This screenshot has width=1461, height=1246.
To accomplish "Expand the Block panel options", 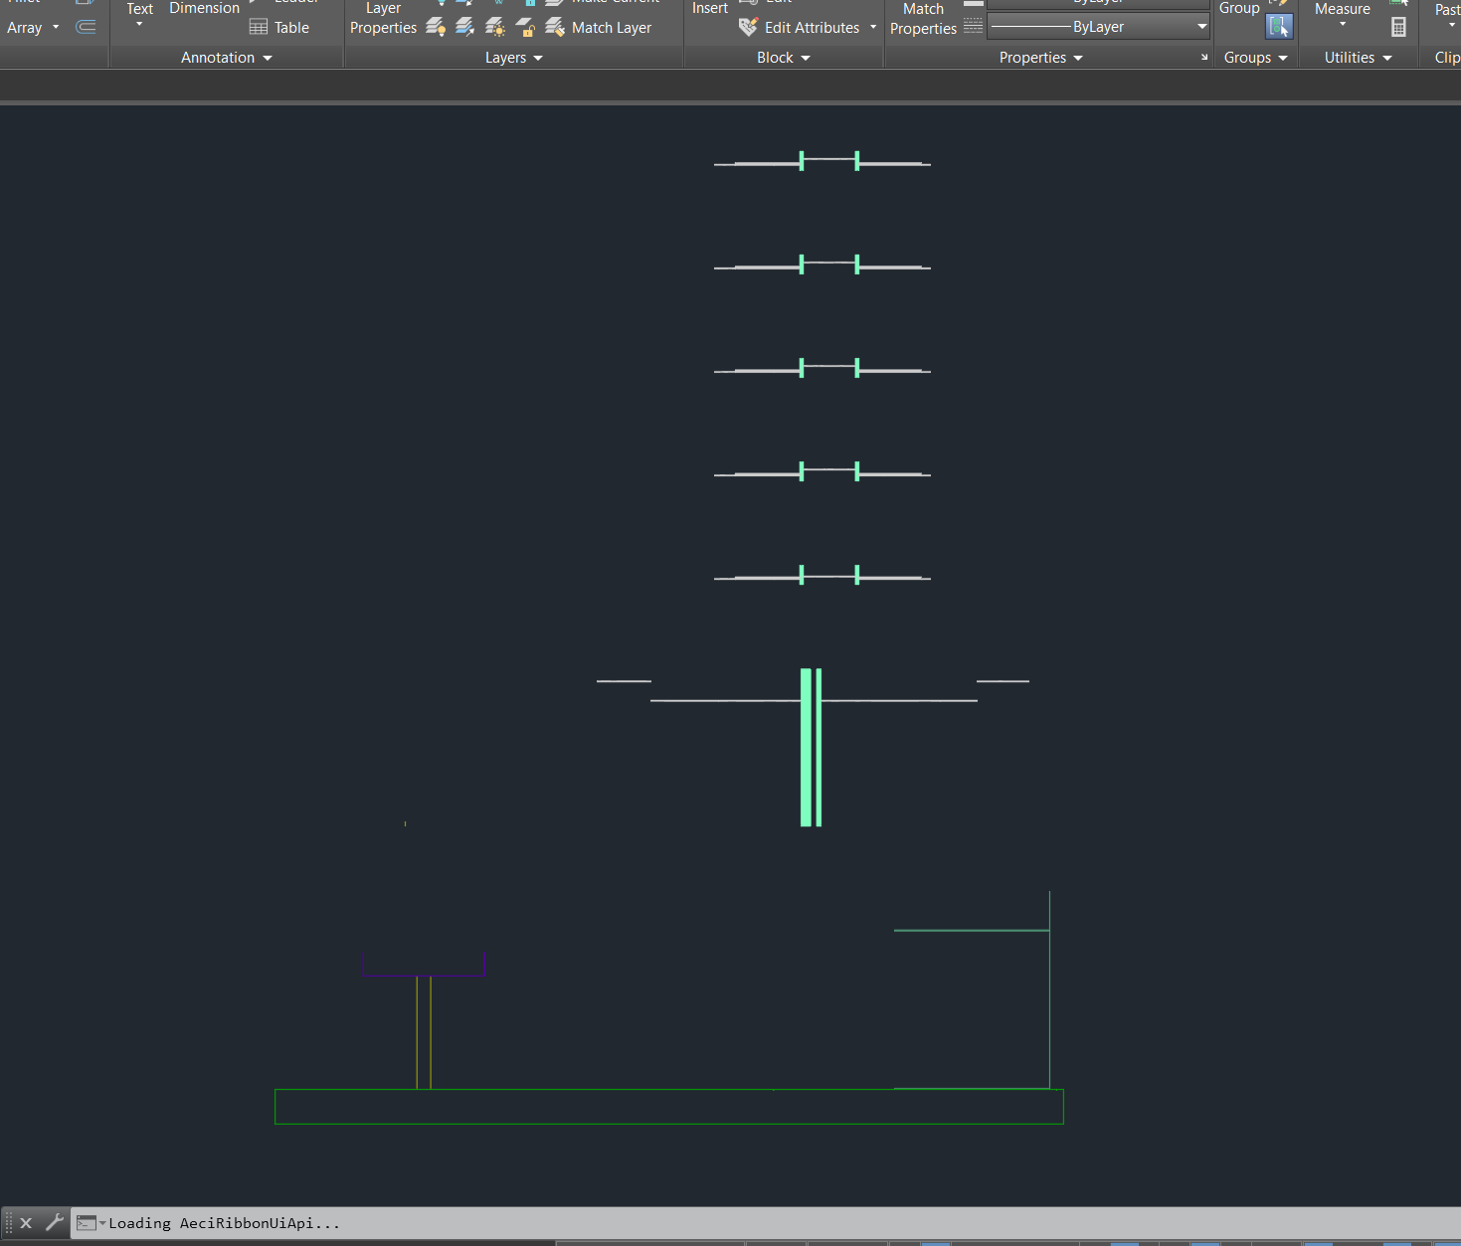I will point(807,57).
